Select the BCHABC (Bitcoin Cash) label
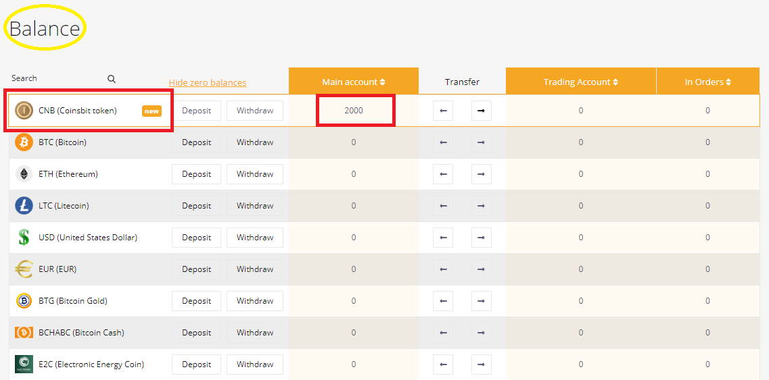This screenshot has width=769, height=380. (x=81, y=333)
